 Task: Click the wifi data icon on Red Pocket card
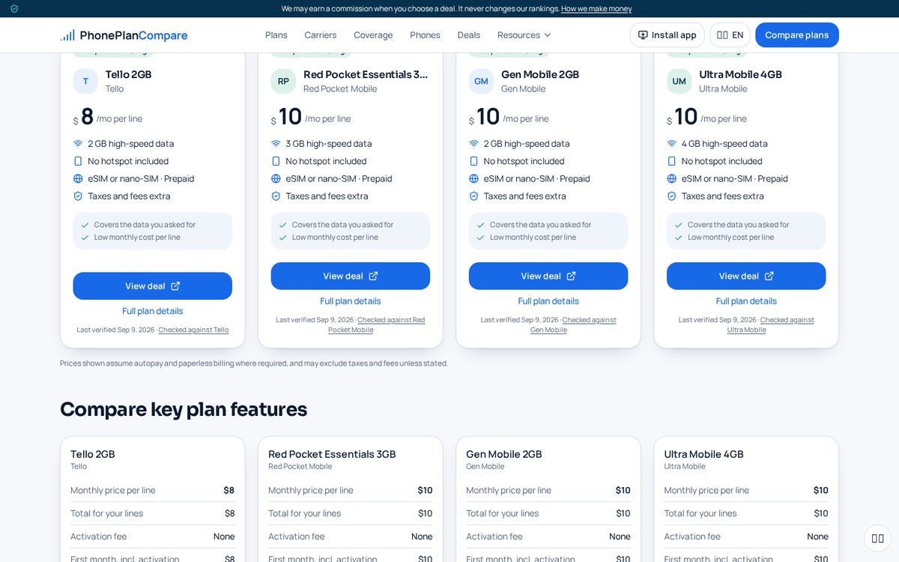tap(276, 144)
